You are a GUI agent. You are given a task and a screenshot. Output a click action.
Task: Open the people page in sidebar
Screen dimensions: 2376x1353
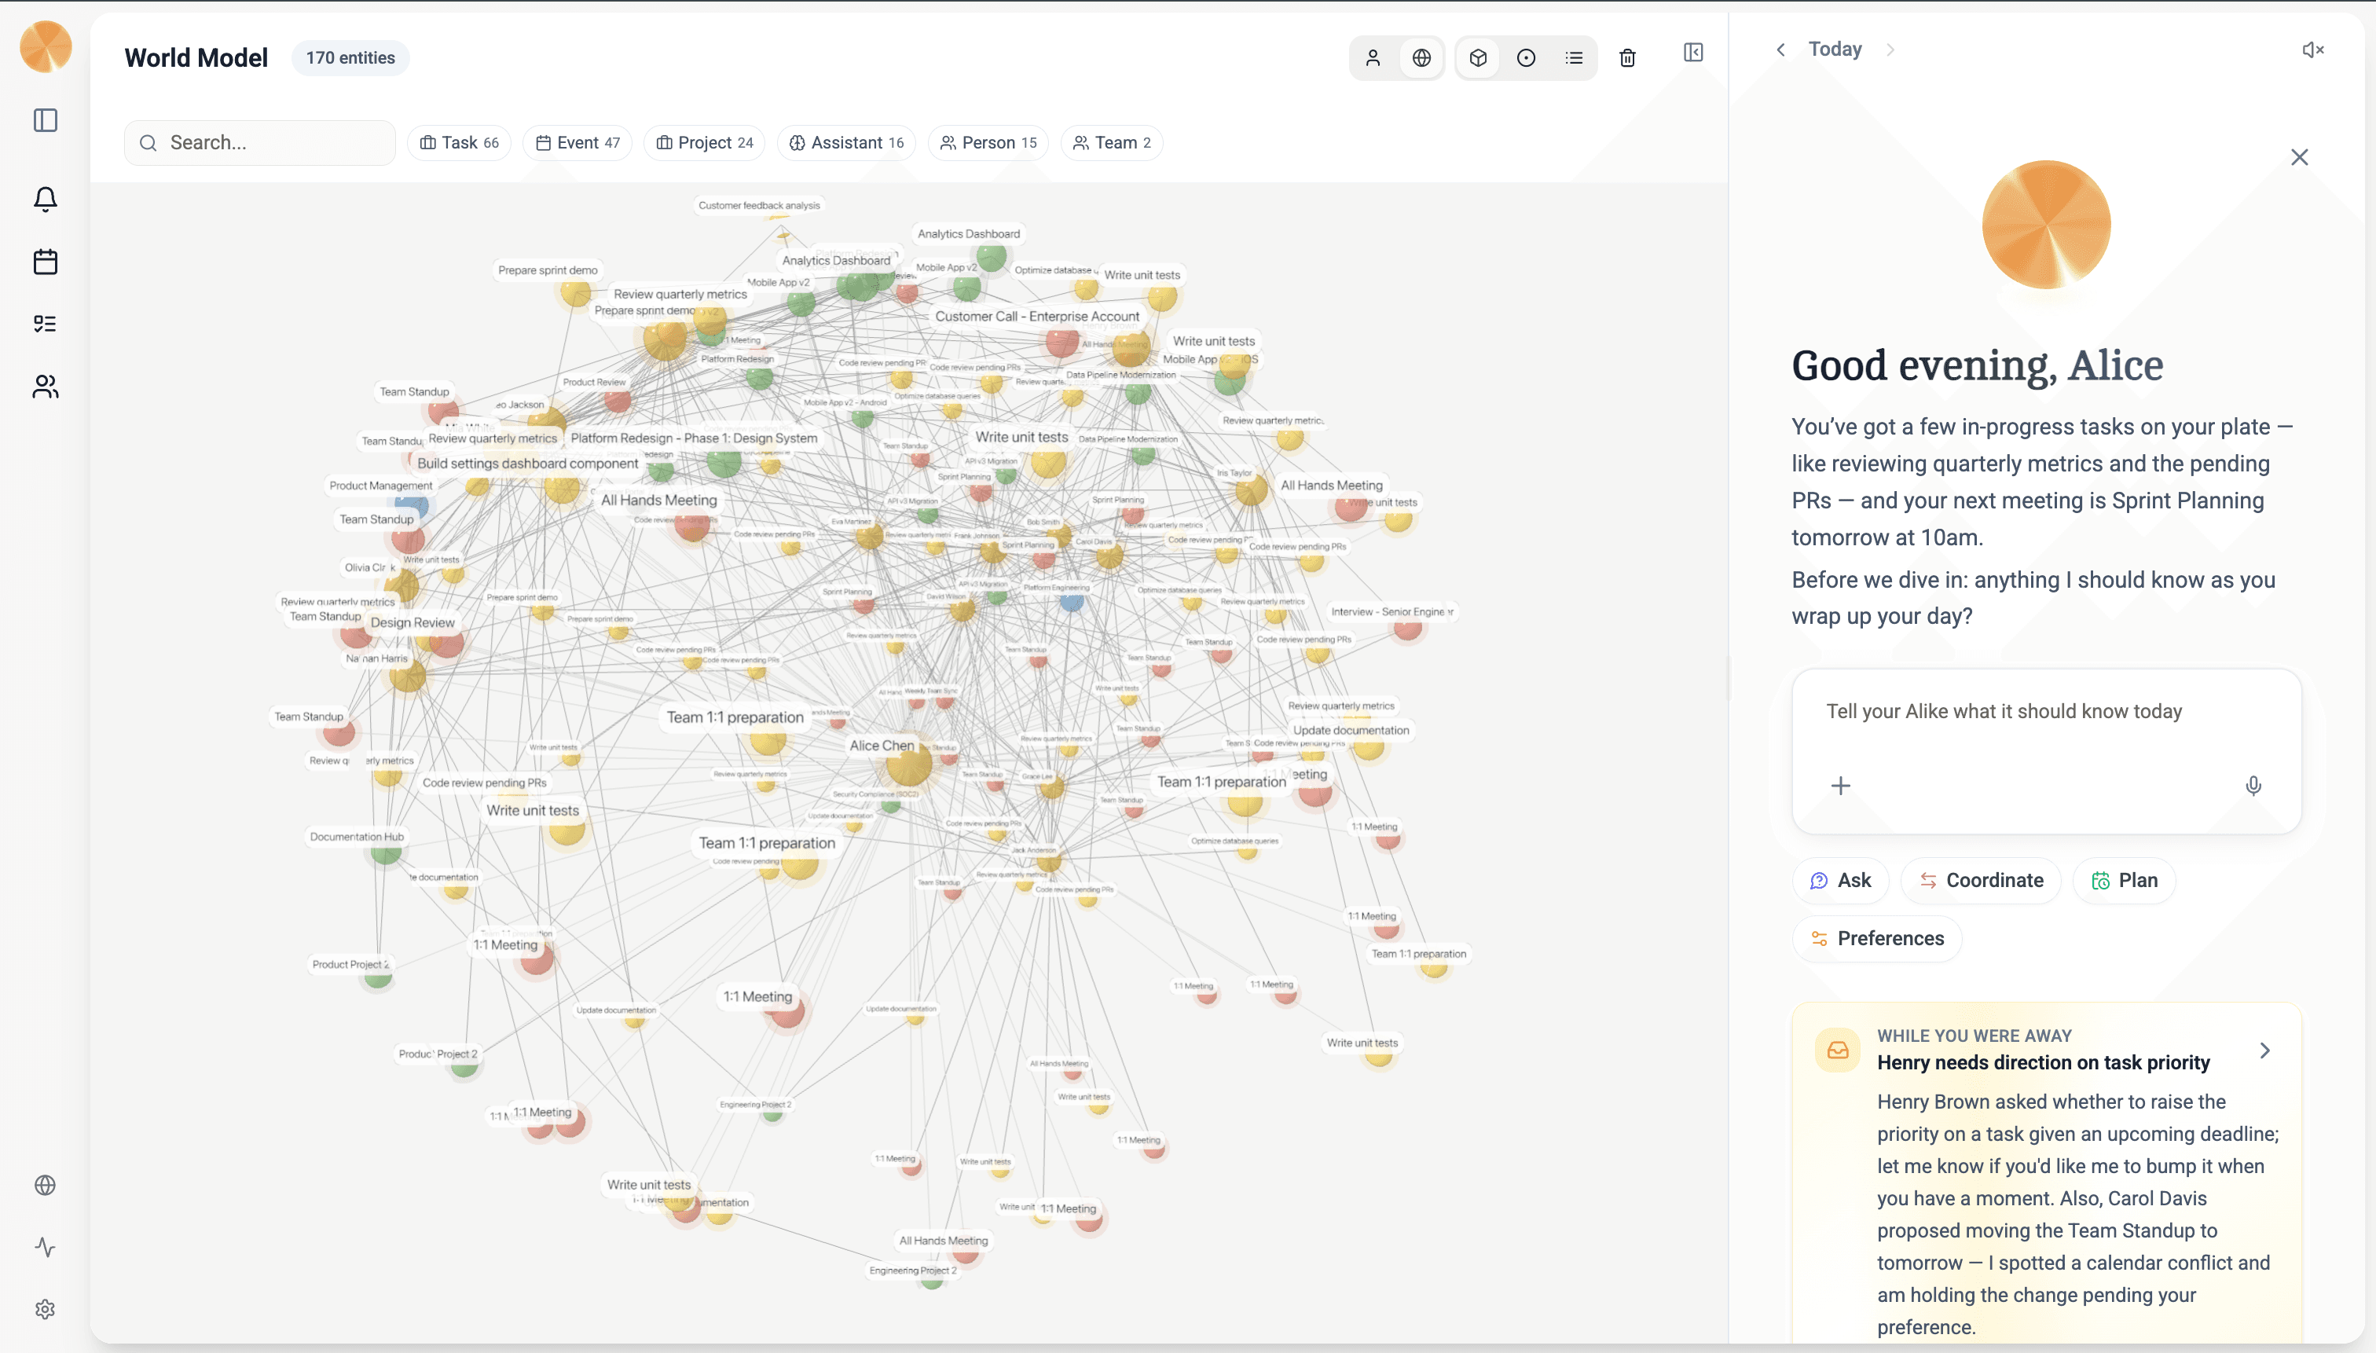[45, 387]
